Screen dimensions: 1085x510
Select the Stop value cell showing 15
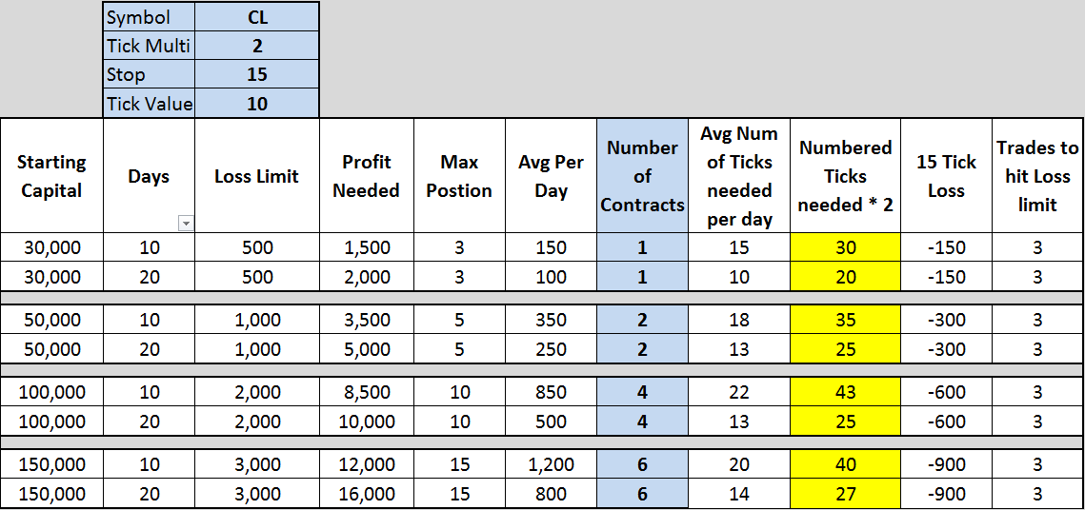pos(257,74)
